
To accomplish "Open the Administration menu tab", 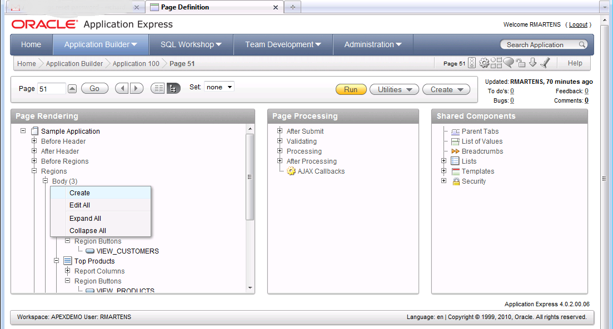I will pyautogui.click(x=373, y=44).
